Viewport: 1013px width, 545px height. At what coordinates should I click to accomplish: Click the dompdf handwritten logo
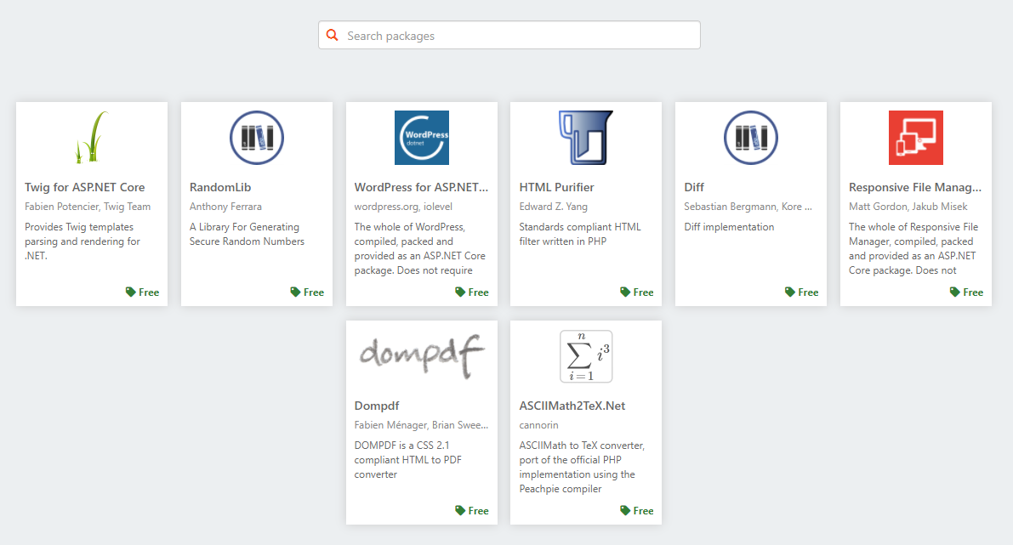click(x=422, y=355)
